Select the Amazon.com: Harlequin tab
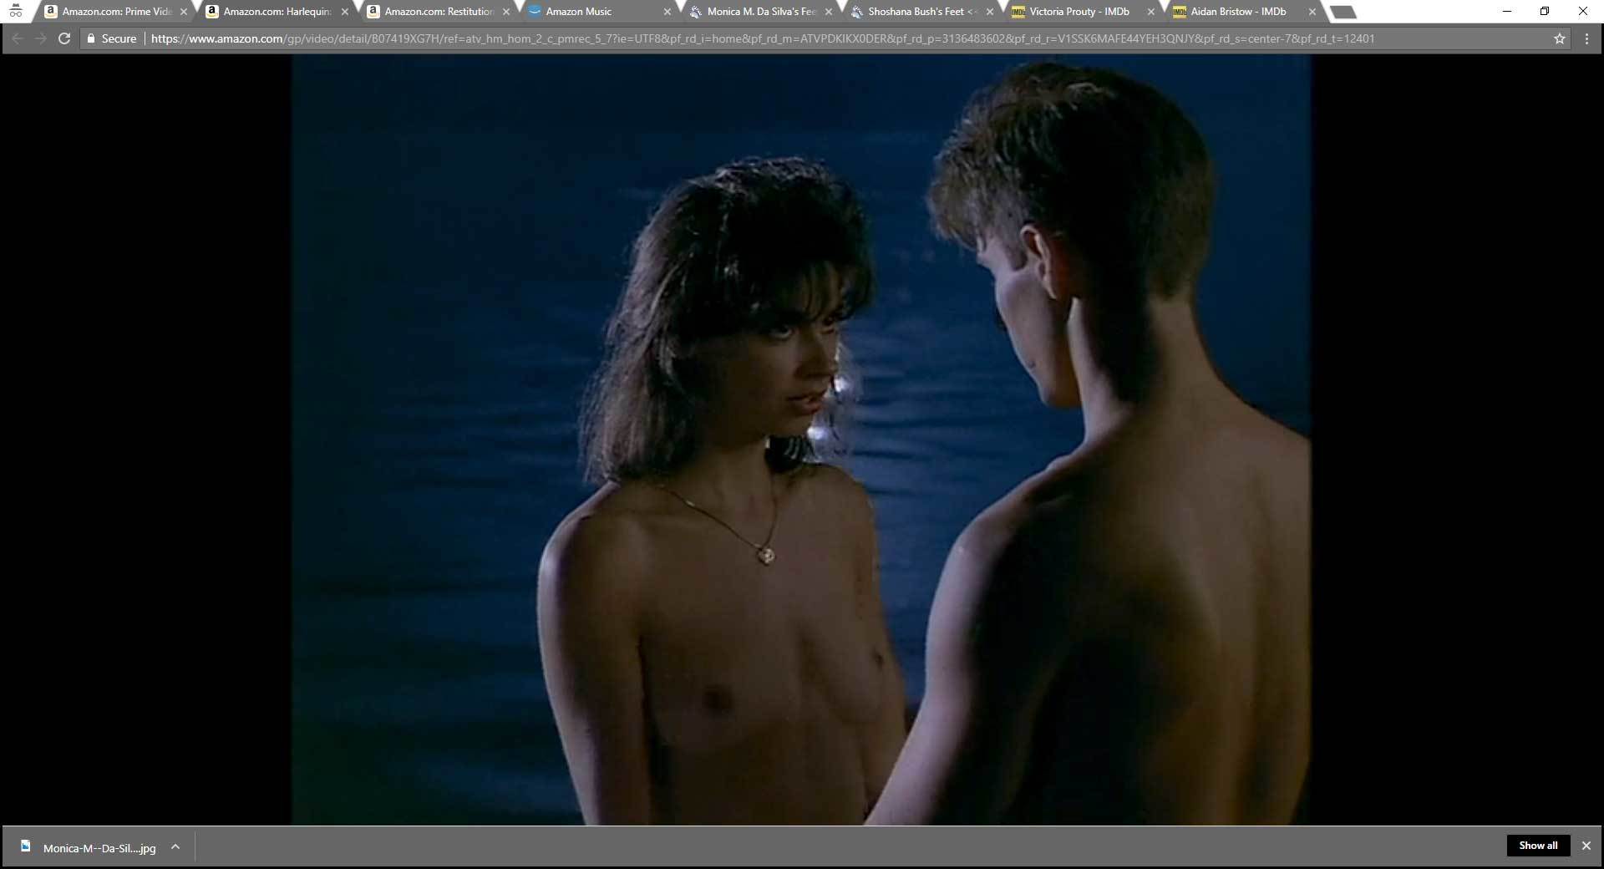Image resolution: width=1604 pixels, height=869 pixels. 277,12
